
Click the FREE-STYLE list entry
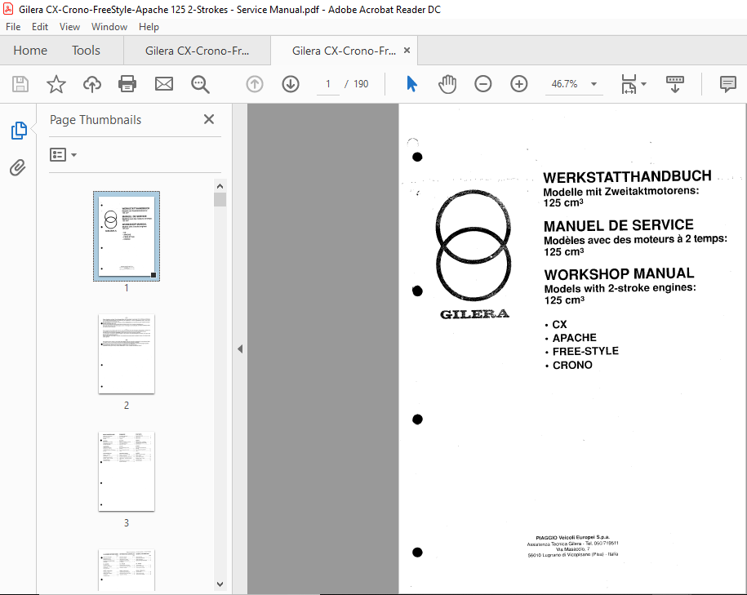(585, 351)
